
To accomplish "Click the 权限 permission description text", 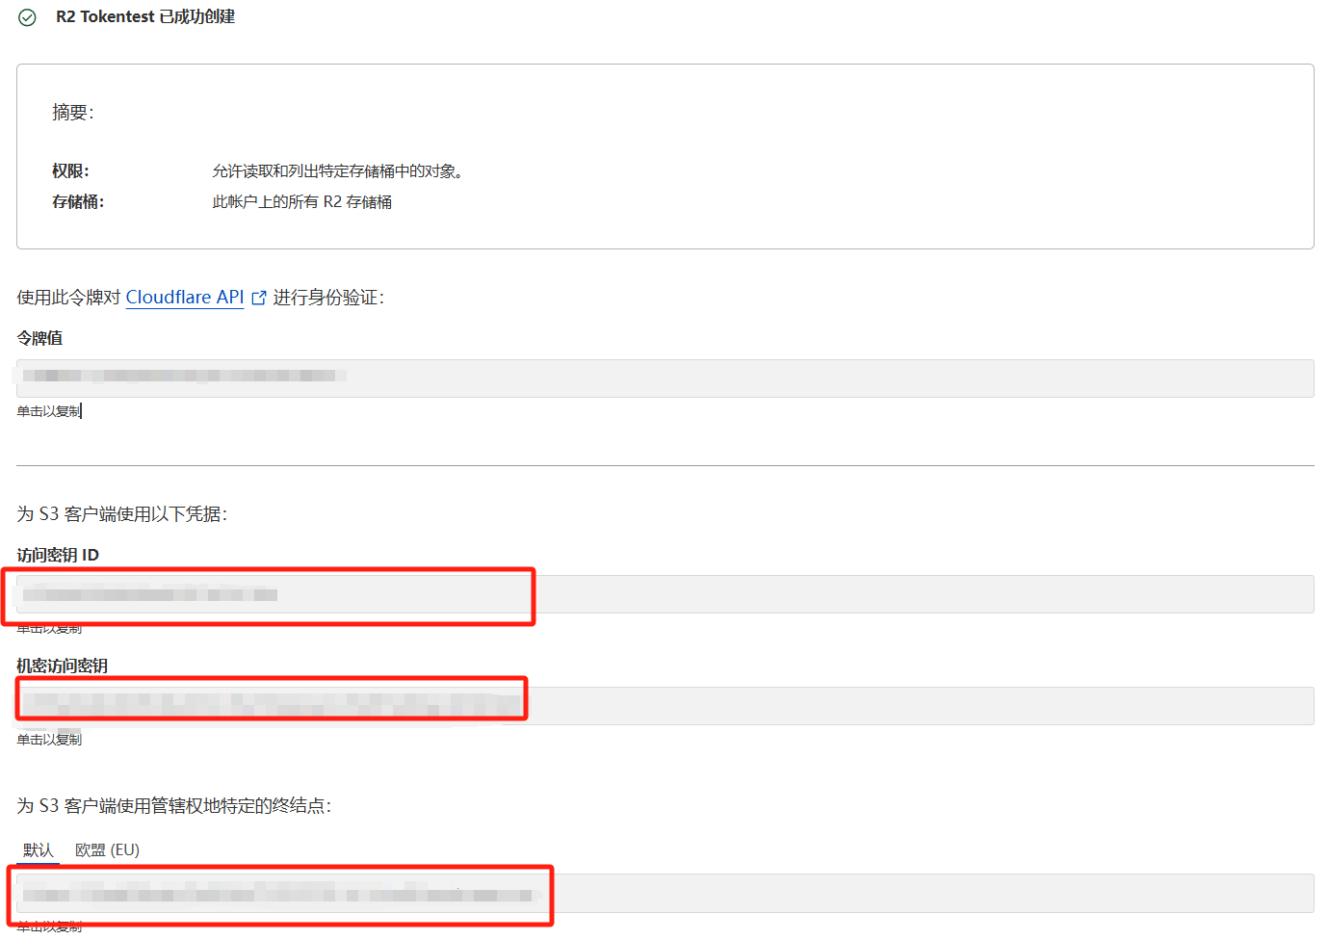I will [x=337, y=171].
